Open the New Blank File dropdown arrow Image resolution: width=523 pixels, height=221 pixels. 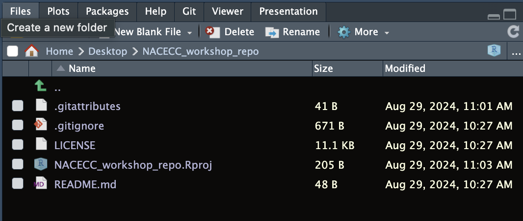[x=190, y=33]
